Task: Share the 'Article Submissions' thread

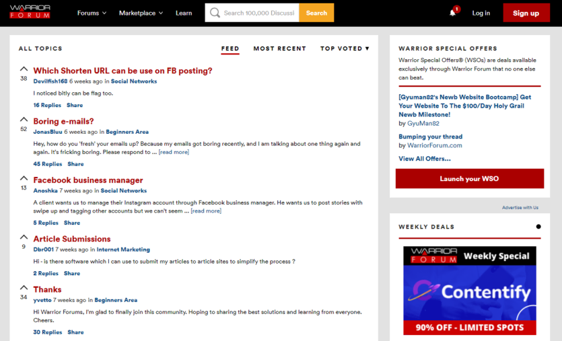Action: tap(72, 273)
